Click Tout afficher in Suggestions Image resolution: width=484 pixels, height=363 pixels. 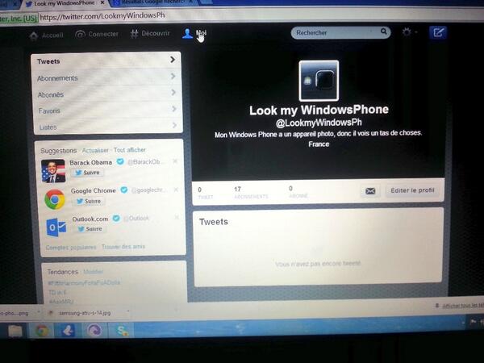tap(130, 150)
